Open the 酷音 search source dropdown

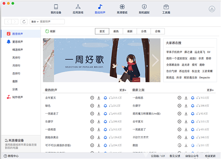(x=35, y=22)
